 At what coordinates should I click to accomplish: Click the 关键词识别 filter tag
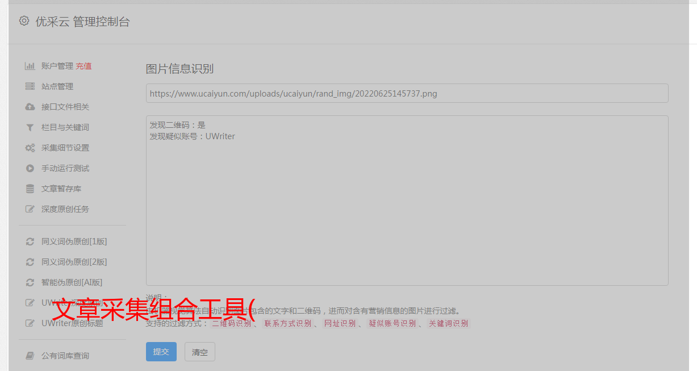448,323
